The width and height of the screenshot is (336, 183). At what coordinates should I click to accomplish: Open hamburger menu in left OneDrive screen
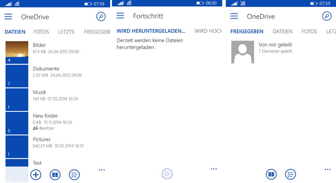(x=8, y=17)
